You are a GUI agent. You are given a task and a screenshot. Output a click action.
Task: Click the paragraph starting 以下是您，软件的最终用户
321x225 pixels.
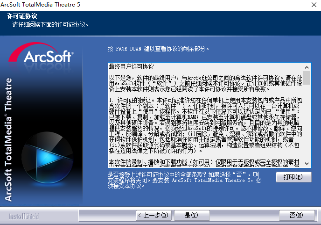tap(206, 83)
